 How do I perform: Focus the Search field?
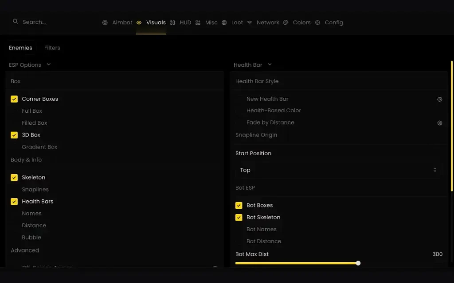pos(34,22)
